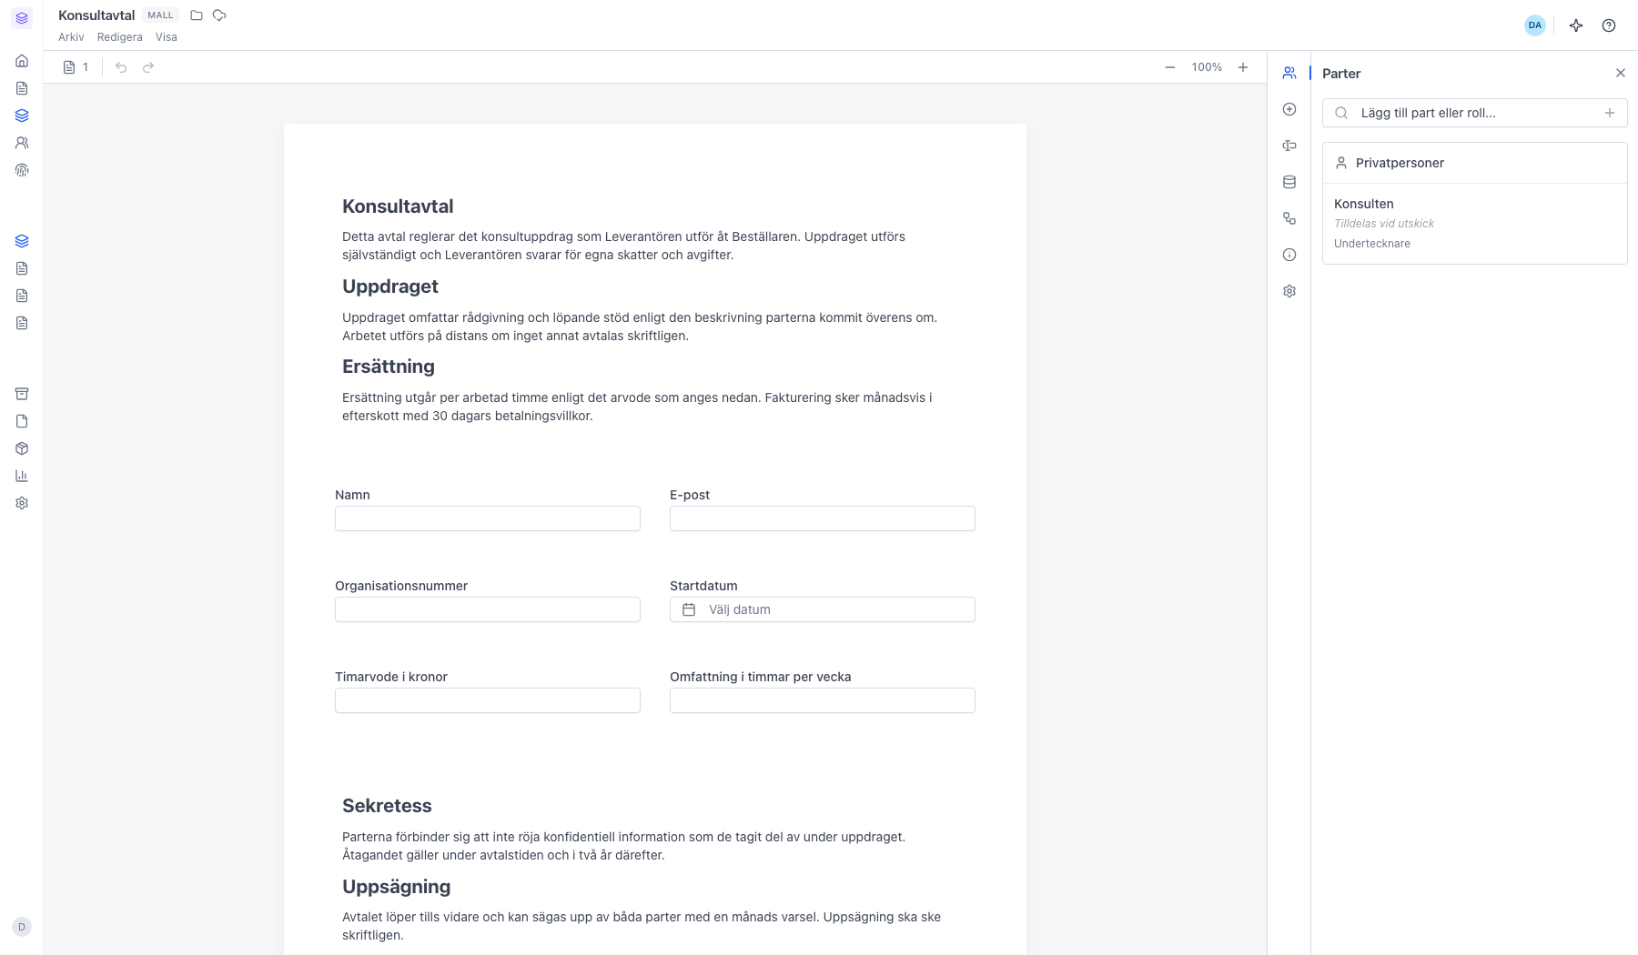The width and height of the screenshot is (1638, 955).
Task: Open the help question mark icon
Action: pos(1609,25)
